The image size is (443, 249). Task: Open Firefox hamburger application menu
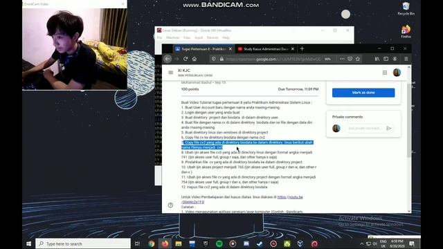click(x=406, y=59)
